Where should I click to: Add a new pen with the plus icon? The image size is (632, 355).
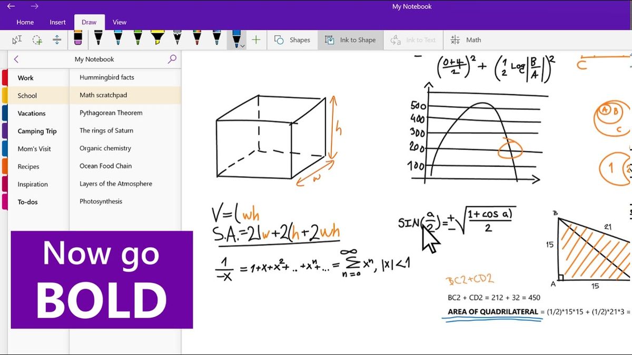coord(256,39)
